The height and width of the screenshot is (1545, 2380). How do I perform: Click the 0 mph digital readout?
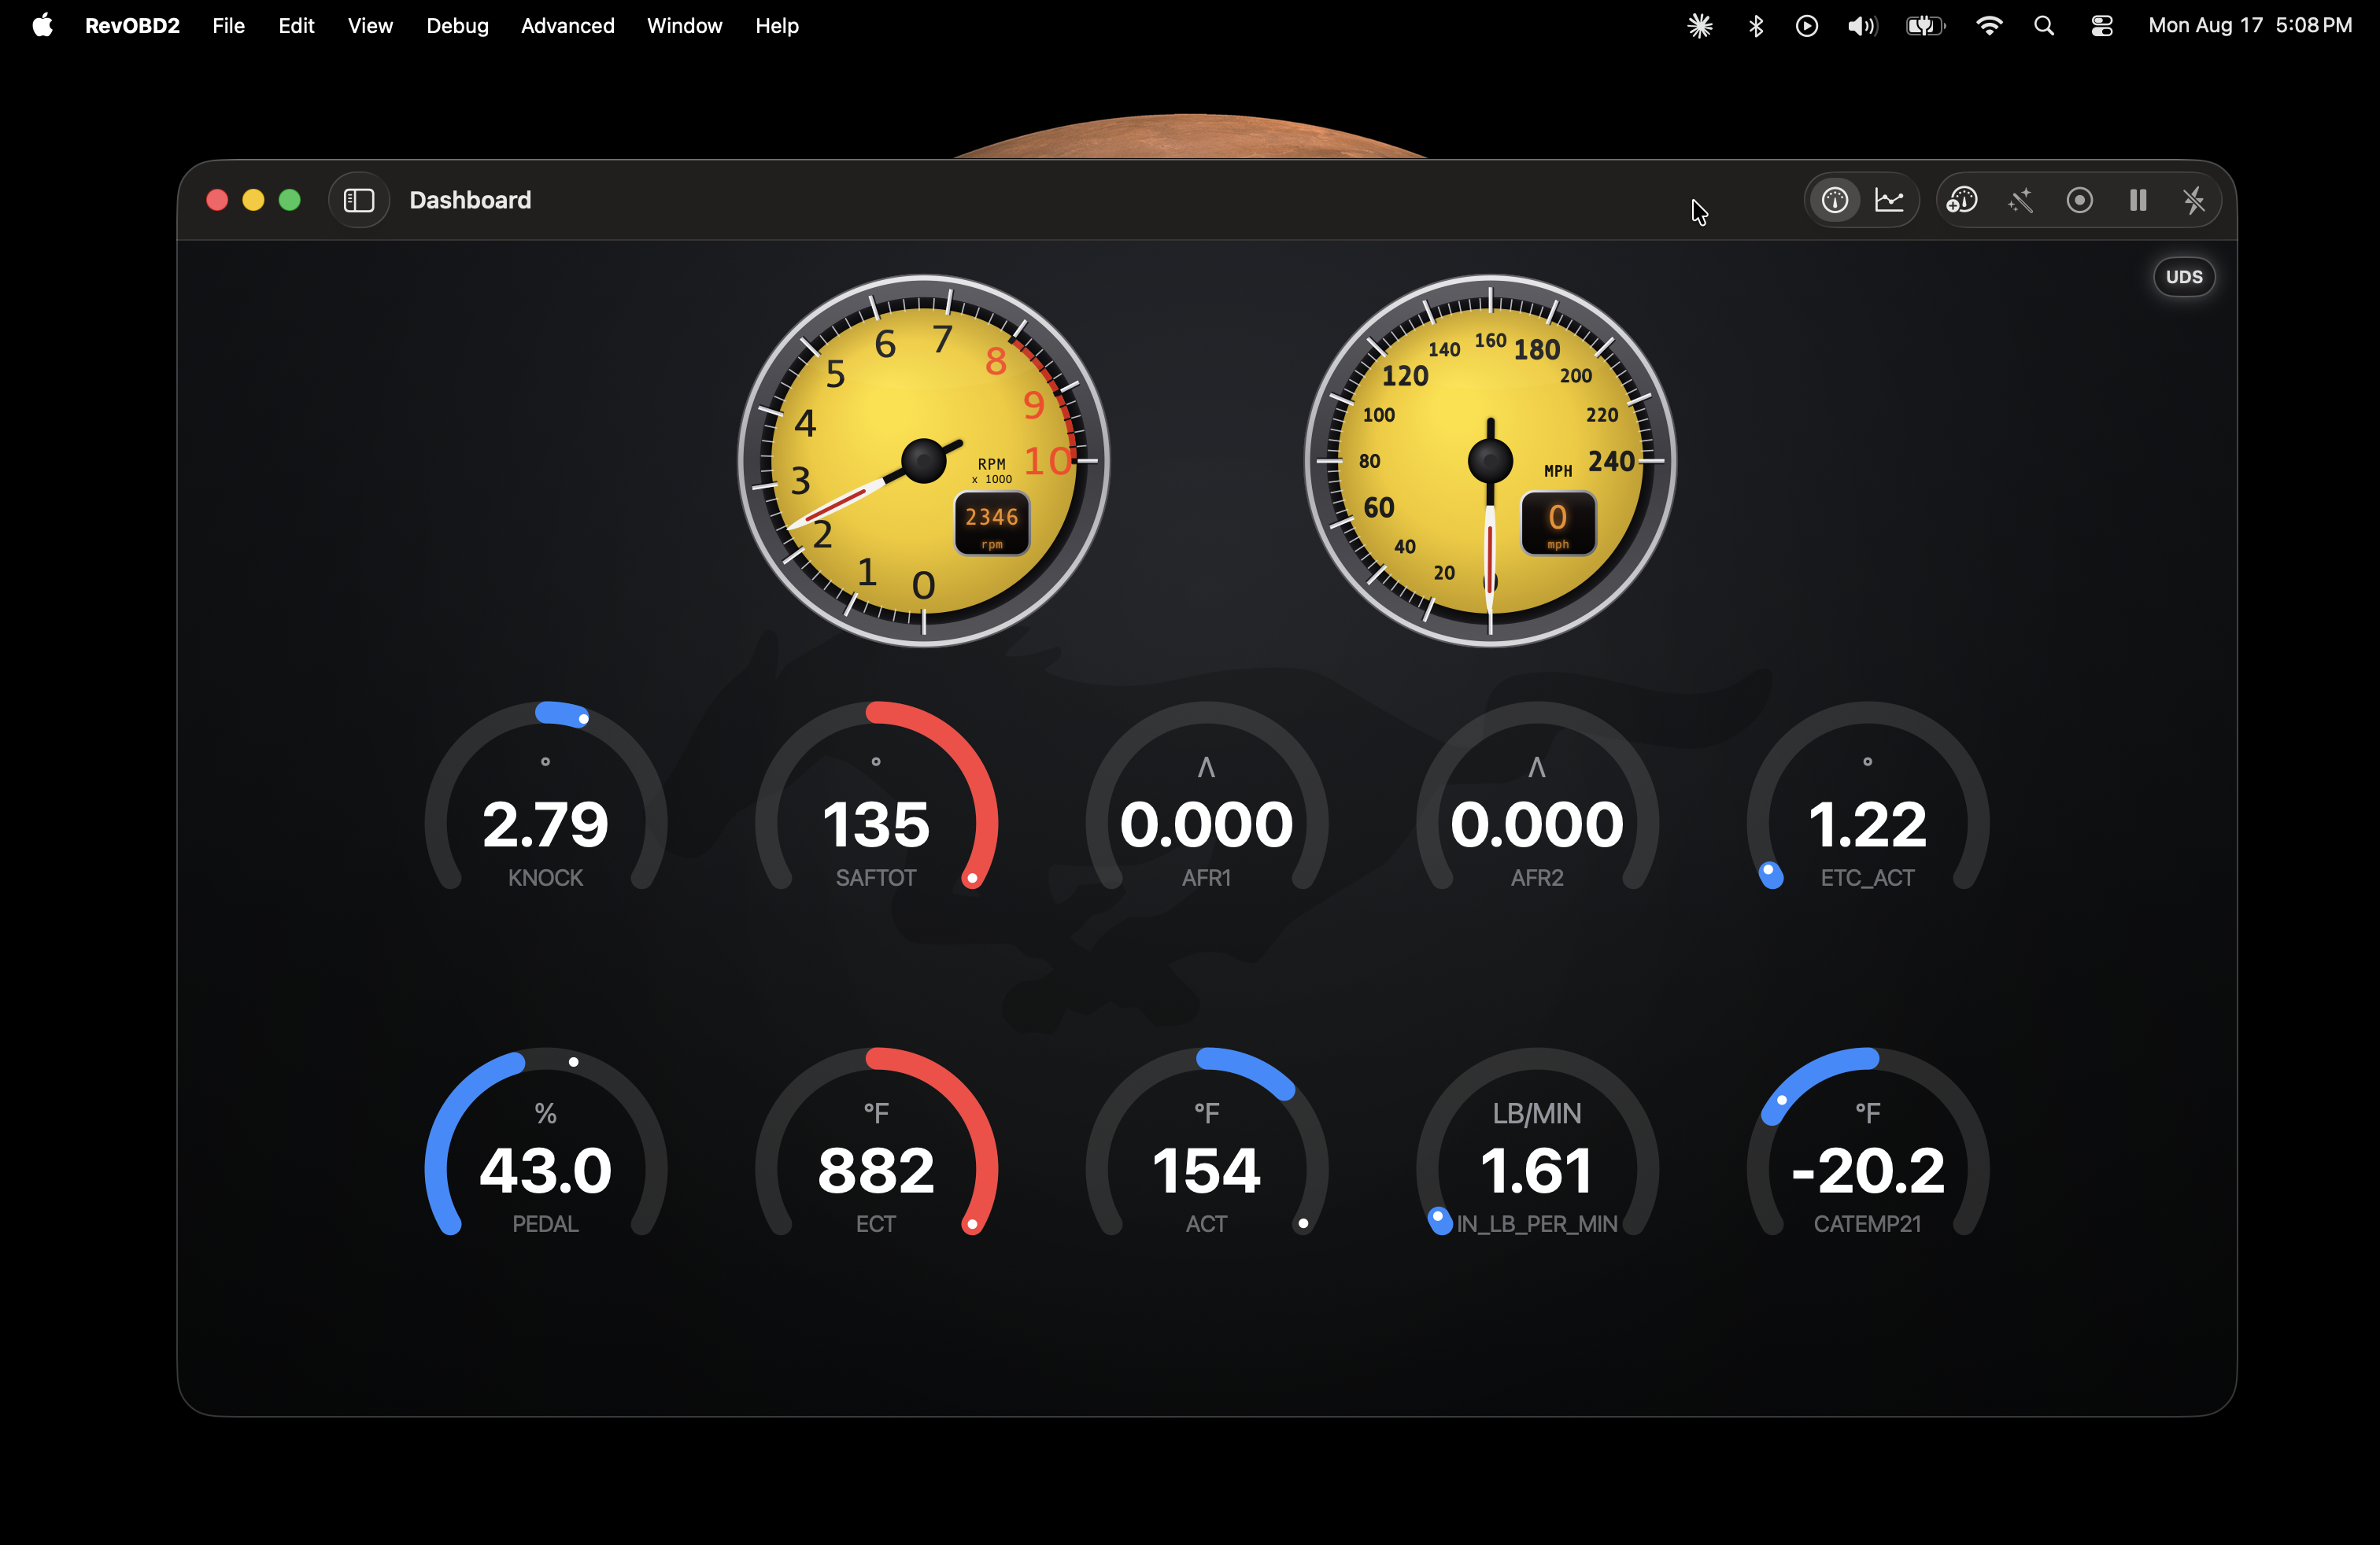pos(1558,524)
